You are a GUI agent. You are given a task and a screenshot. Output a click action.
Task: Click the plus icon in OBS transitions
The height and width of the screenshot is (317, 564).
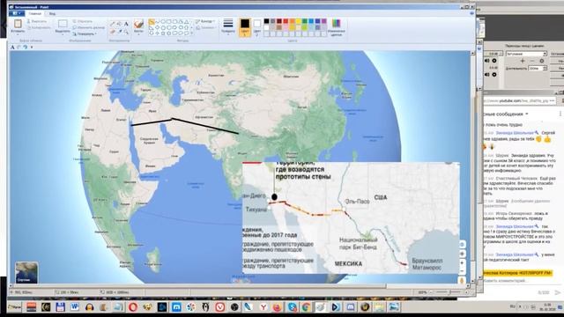tap(523, 61)
